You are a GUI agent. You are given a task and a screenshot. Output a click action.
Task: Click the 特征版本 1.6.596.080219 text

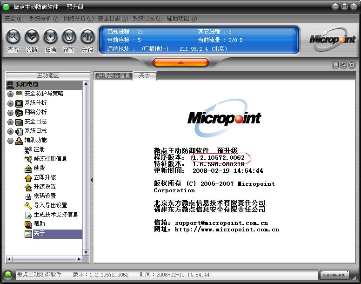[199, 164]
